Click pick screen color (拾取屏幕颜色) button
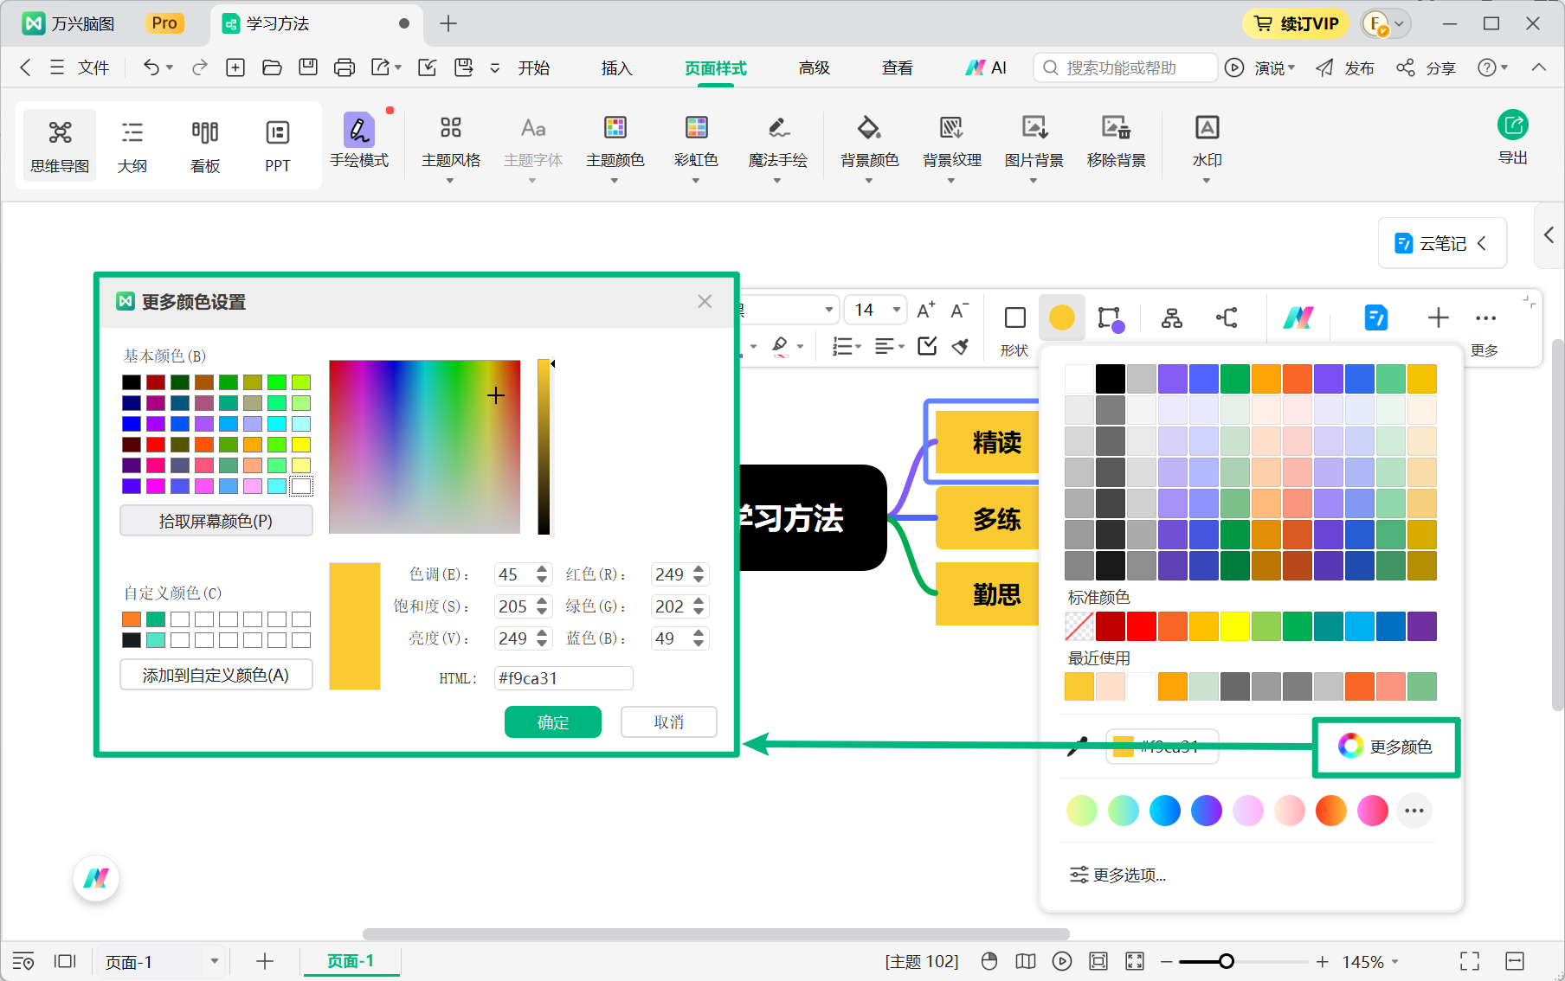The height and width of the screenshot is (981, 1565). (x=216, y=521)
